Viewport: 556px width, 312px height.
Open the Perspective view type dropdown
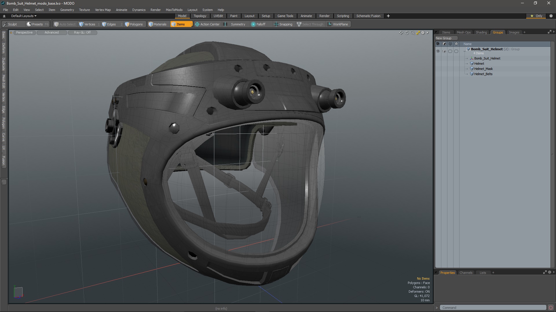[24, 32]
